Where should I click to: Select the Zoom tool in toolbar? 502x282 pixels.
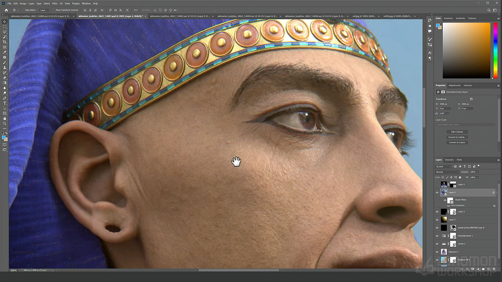(5, 123)
